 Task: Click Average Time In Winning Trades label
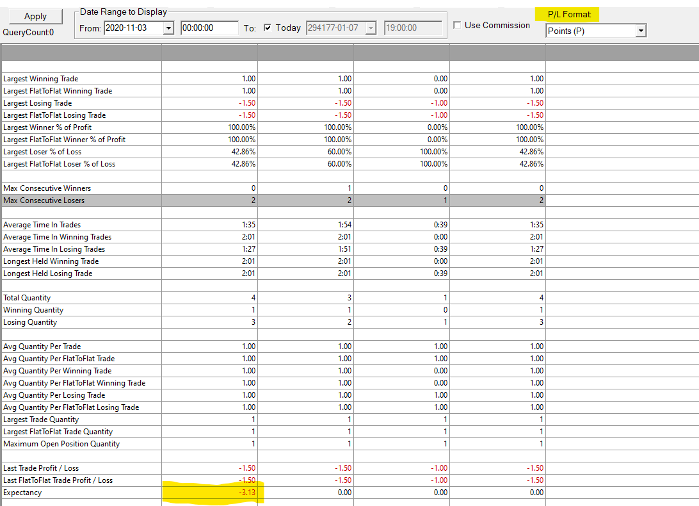click(x=57, y=237)
